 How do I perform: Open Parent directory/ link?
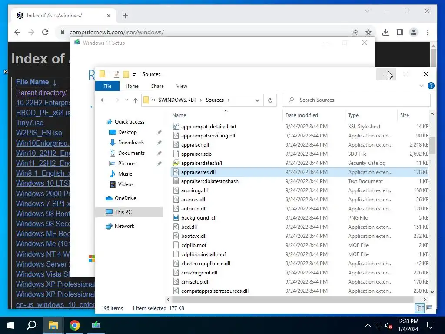coord(41,93)
